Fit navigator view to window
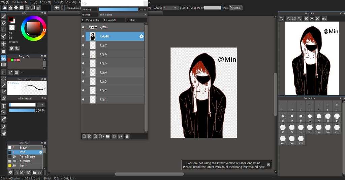 coord(294,19)
